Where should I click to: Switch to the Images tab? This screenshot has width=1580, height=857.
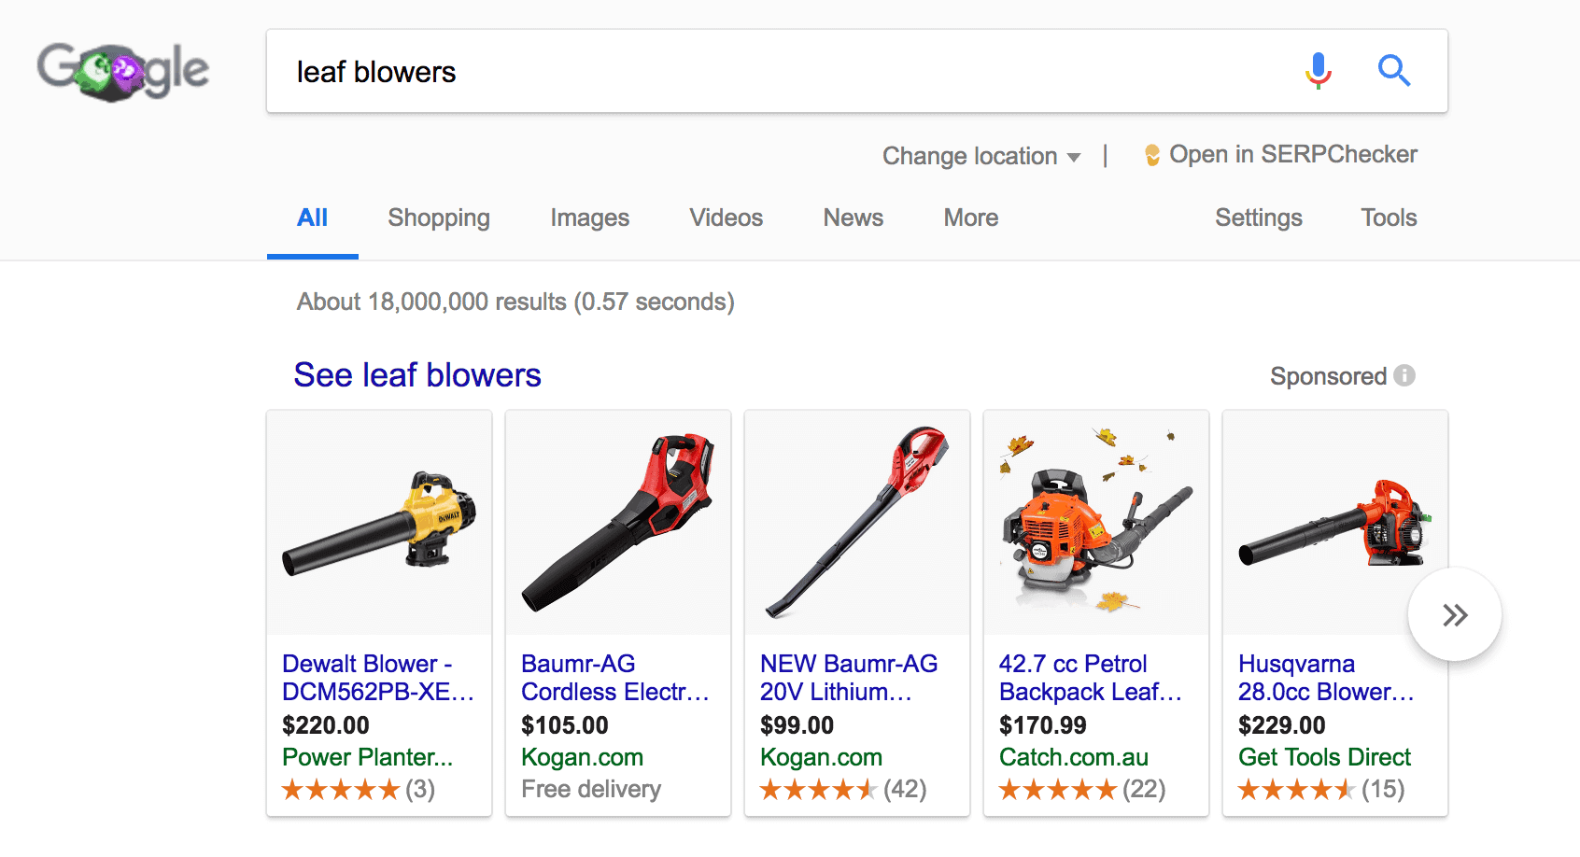click(589, 218)
